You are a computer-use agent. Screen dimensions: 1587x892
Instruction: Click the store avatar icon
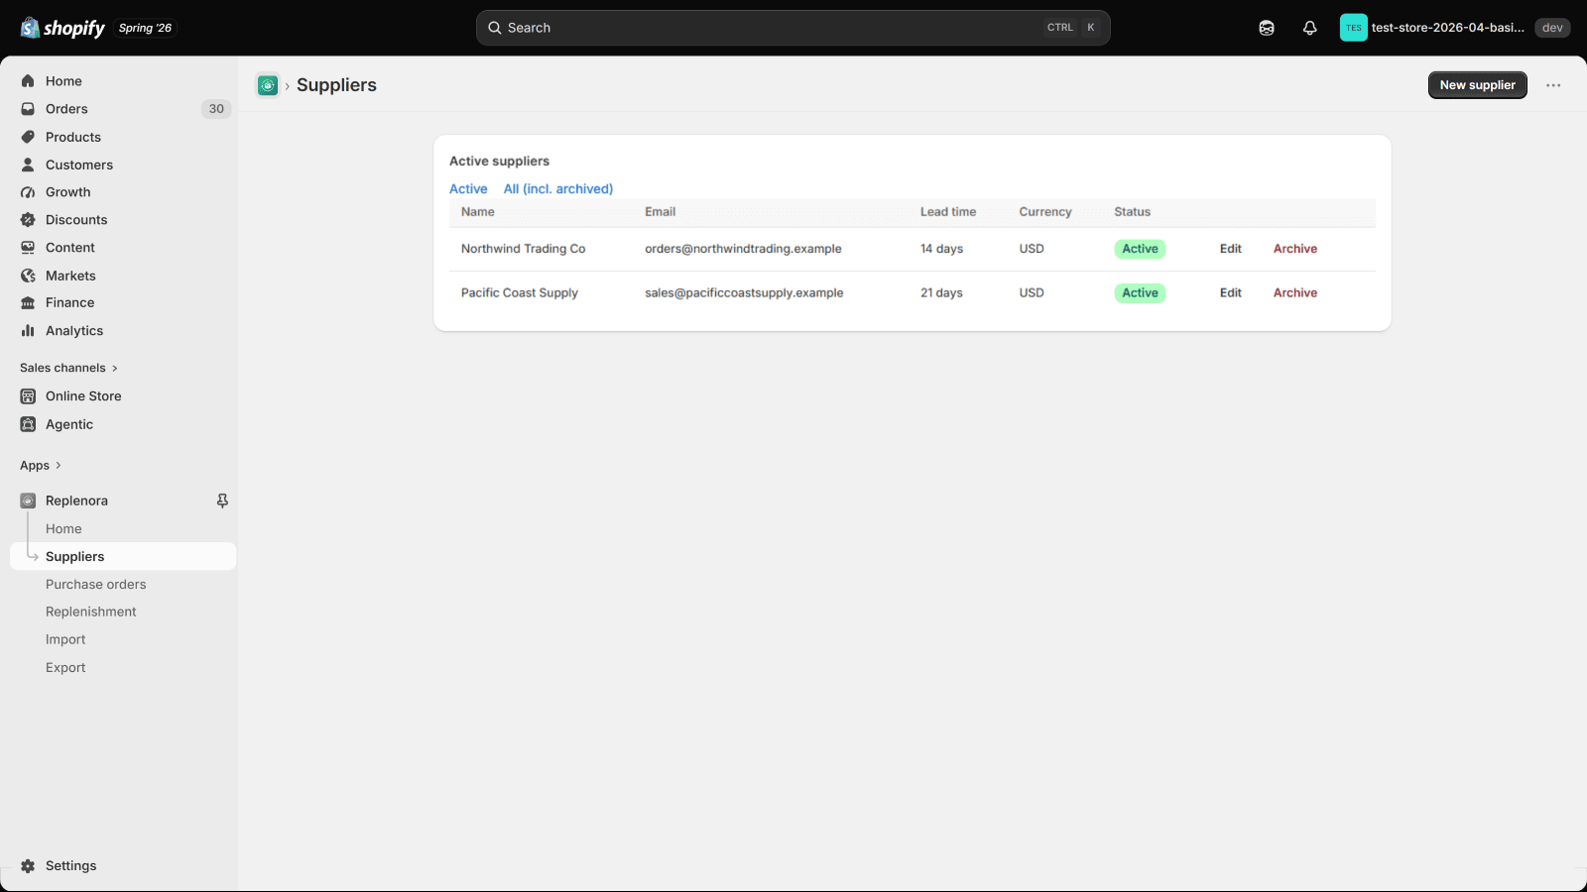(1354, 28)
